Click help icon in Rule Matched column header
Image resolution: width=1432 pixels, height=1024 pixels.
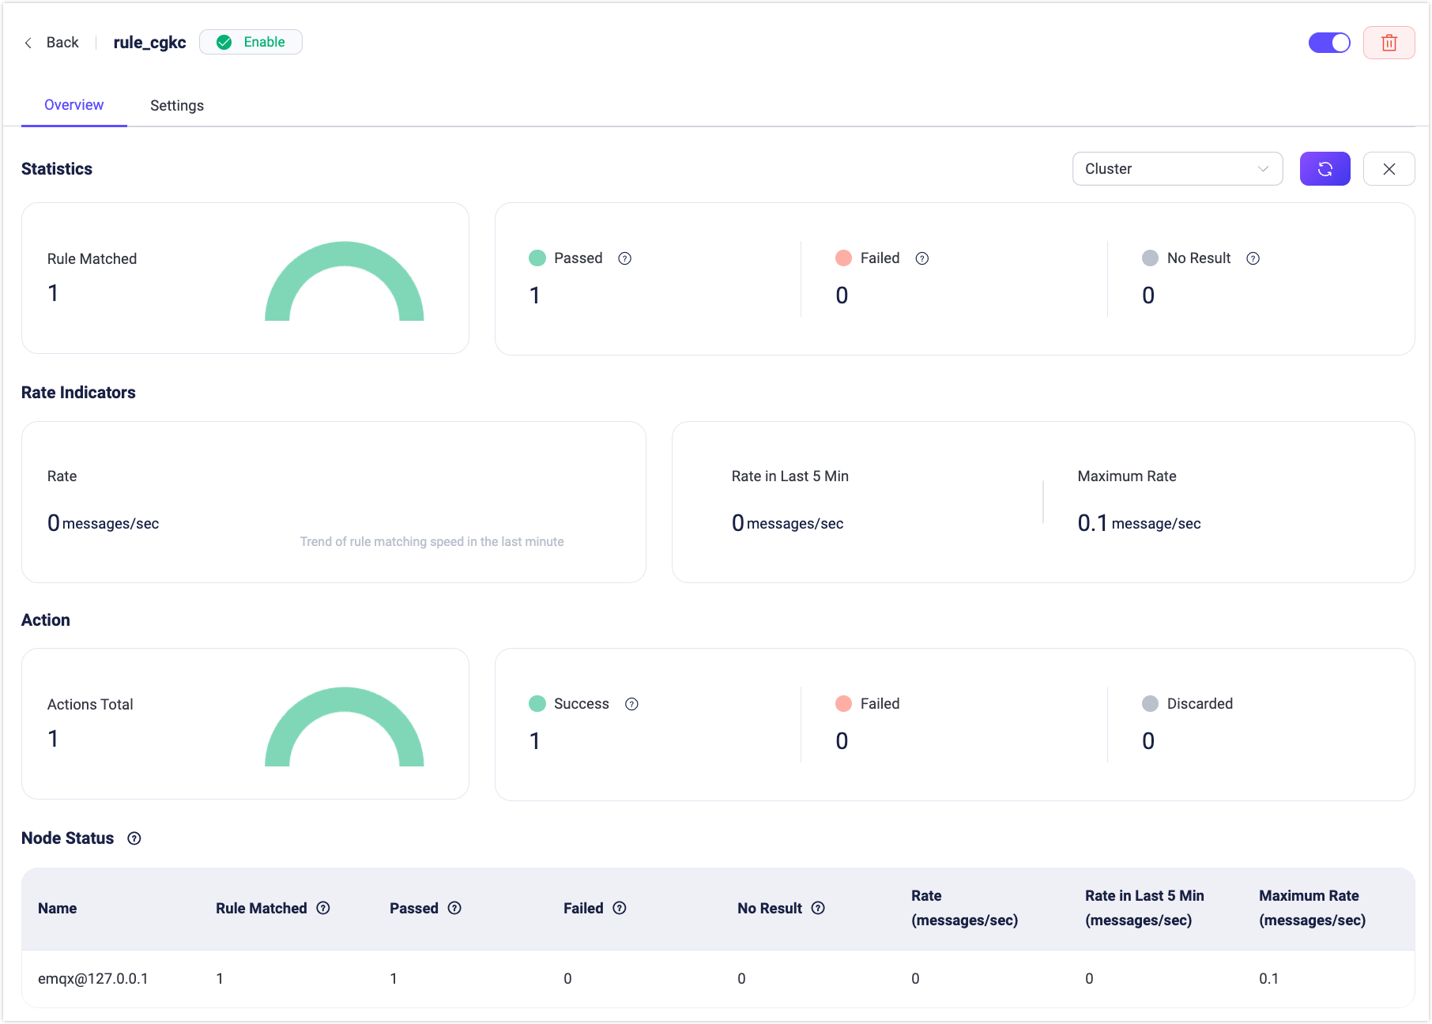point(323,909)
